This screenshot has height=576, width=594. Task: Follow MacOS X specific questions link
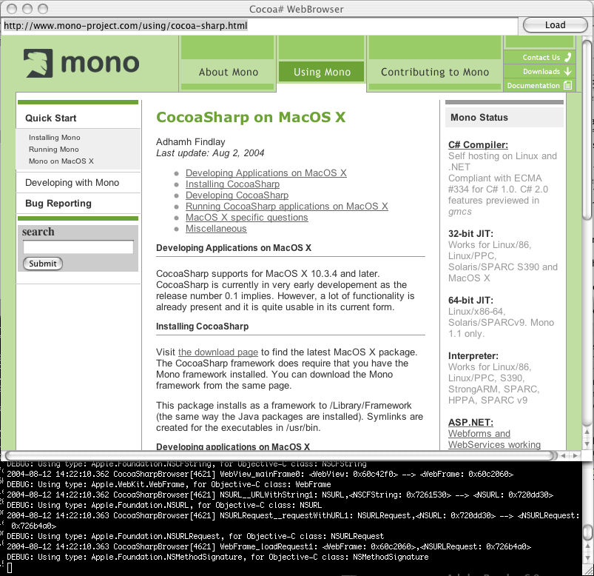click(x=246, y=217)
